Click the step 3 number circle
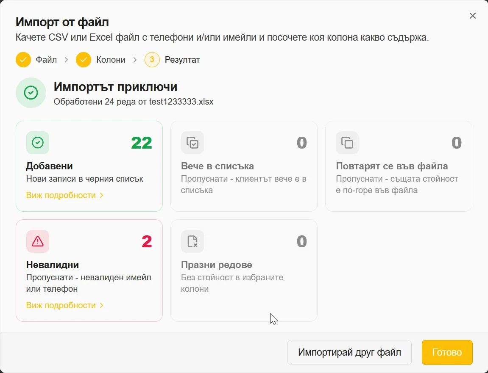 click(x=152, y=60)
